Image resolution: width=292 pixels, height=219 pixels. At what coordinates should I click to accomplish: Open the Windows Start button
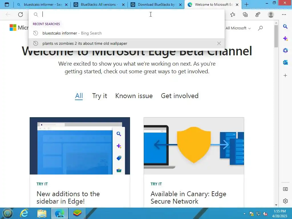pyautogui.click(x=7, y=213)
